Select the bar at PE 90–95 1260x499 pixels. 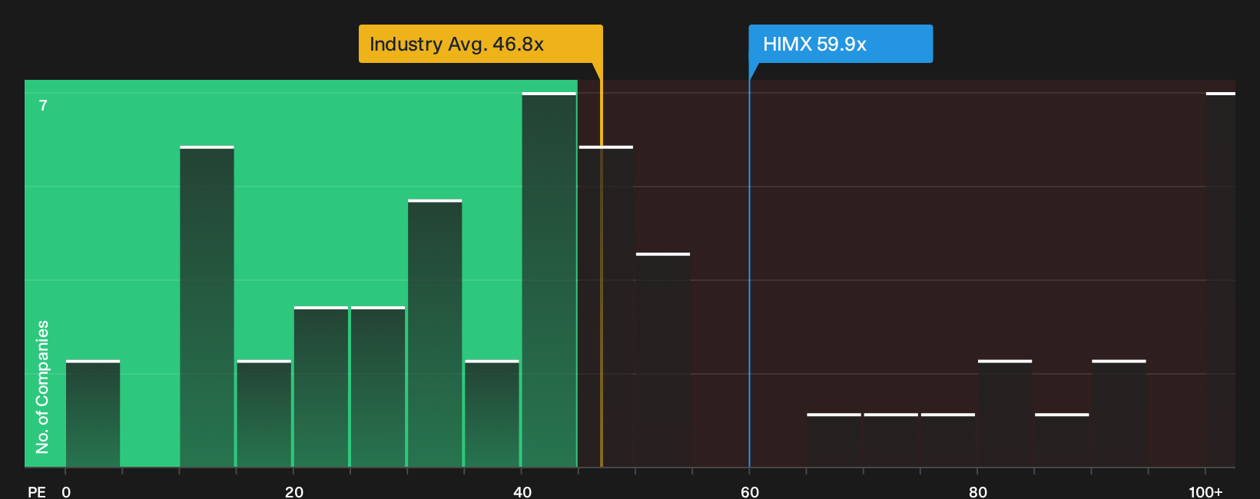click(x=1119, y=414)
